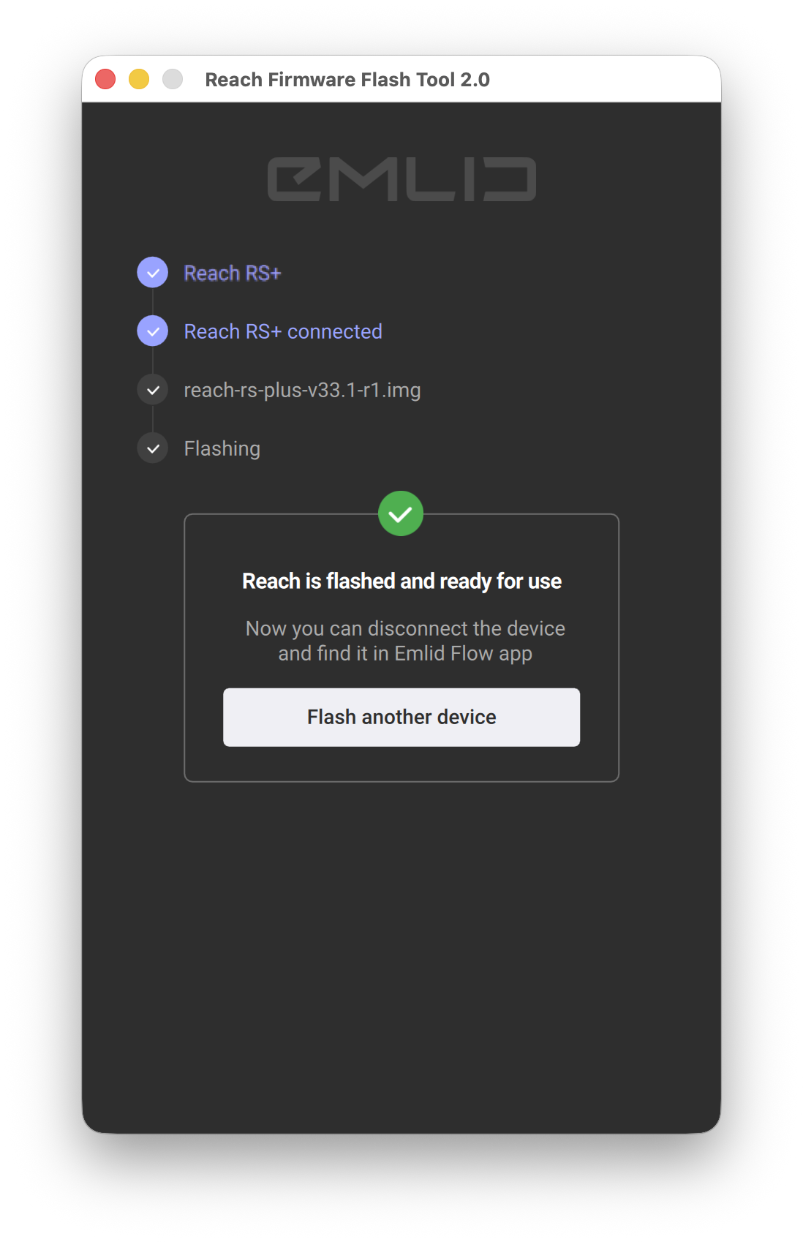Screen dimensions: 803x1242
Task: Click the Reach Firmware Flash Tool 2.0 title
Action: (347, 79)
